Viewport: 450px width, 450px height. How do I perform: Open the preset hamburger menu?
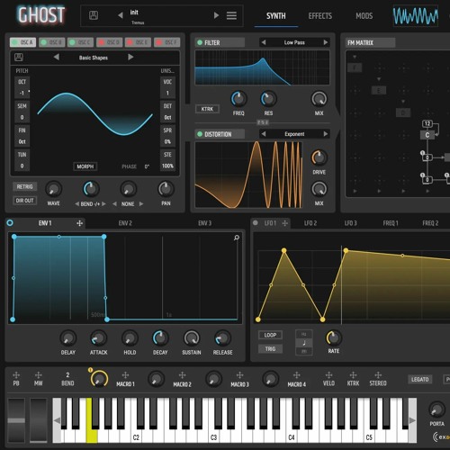(x=231, y=15)
